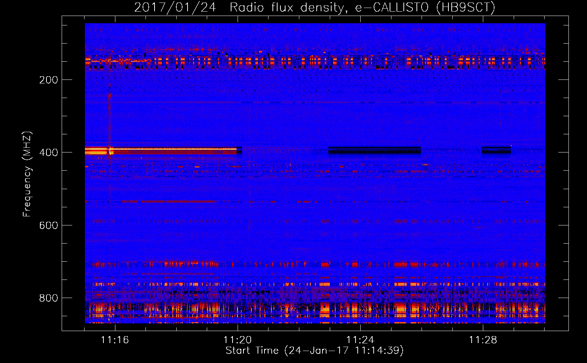Screen dimensions: 587x363
Task: Click the '11:20' time tick label
Action: click(238, 340)
